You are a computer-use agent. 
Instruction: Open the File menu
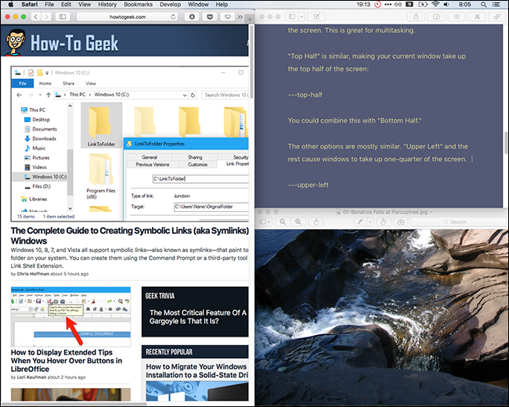pos(49,5)
